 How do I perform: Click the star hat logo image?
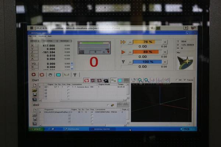point(185,63)
